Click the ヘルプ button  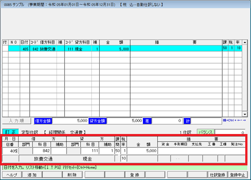tap(12, 175)
